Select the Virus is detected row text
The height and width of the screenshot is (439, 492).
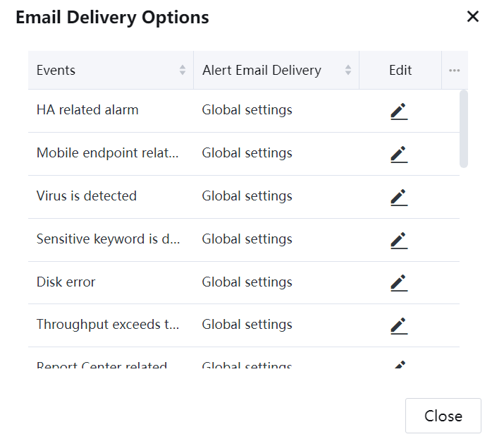coord(87,196)
